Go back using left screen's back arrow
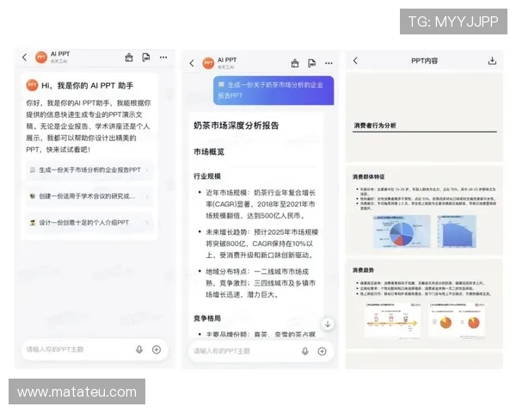This screenshot has width=516, height=413. tap(24, 58)
